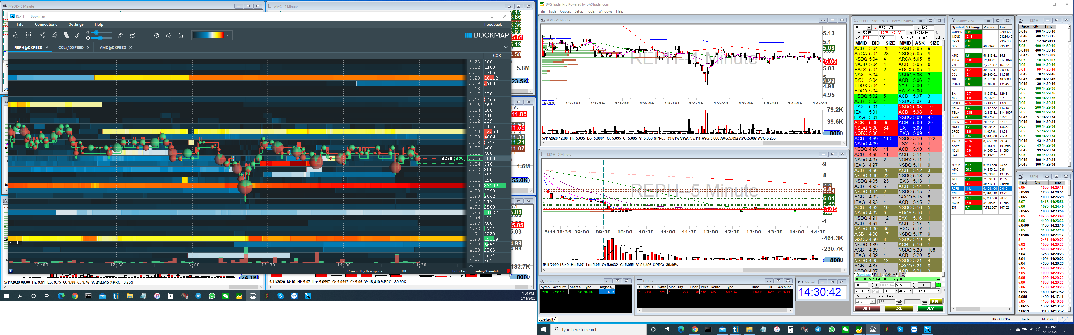Open the Connections menu in Bookmap
This screenshot has width=1074, height=335.
[46, 25]
